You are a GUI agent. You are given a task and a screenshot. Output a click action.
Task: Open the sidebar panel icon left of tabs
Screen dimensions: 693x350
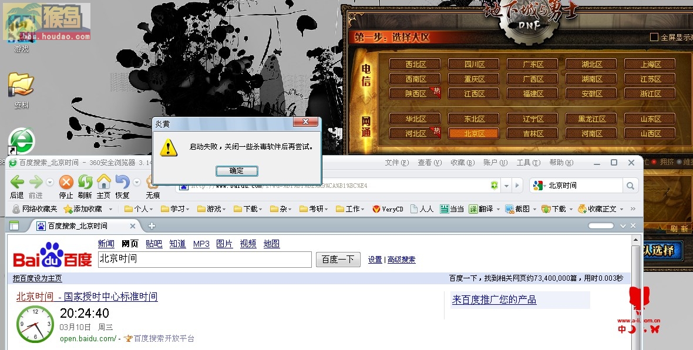tap(14, 226)
